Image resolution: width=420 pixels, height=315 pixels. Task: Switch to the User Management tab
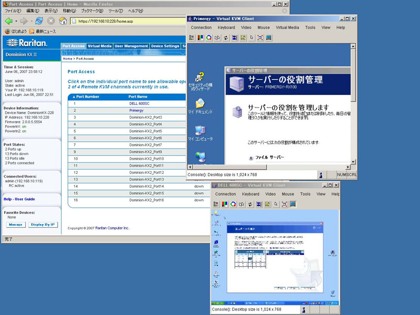coord(131,46)
